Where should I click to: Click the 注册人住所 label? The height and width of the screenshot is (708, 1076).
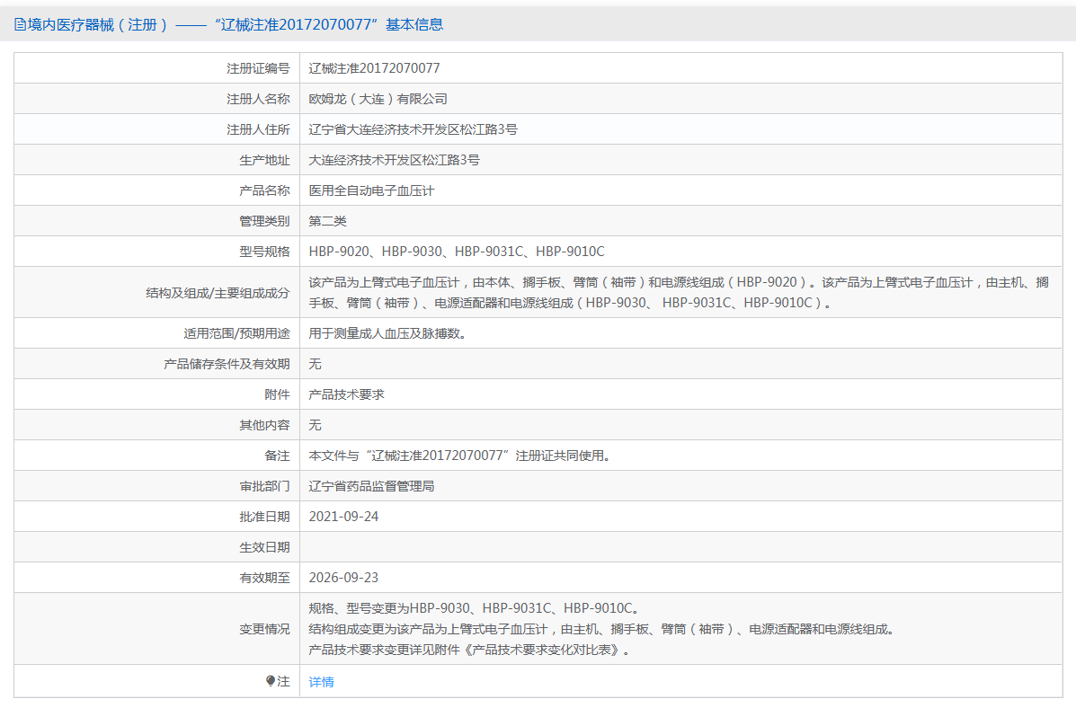[258, 129]
